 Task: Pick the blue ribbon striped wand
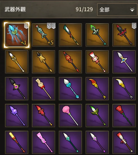(x=70, y=89)
